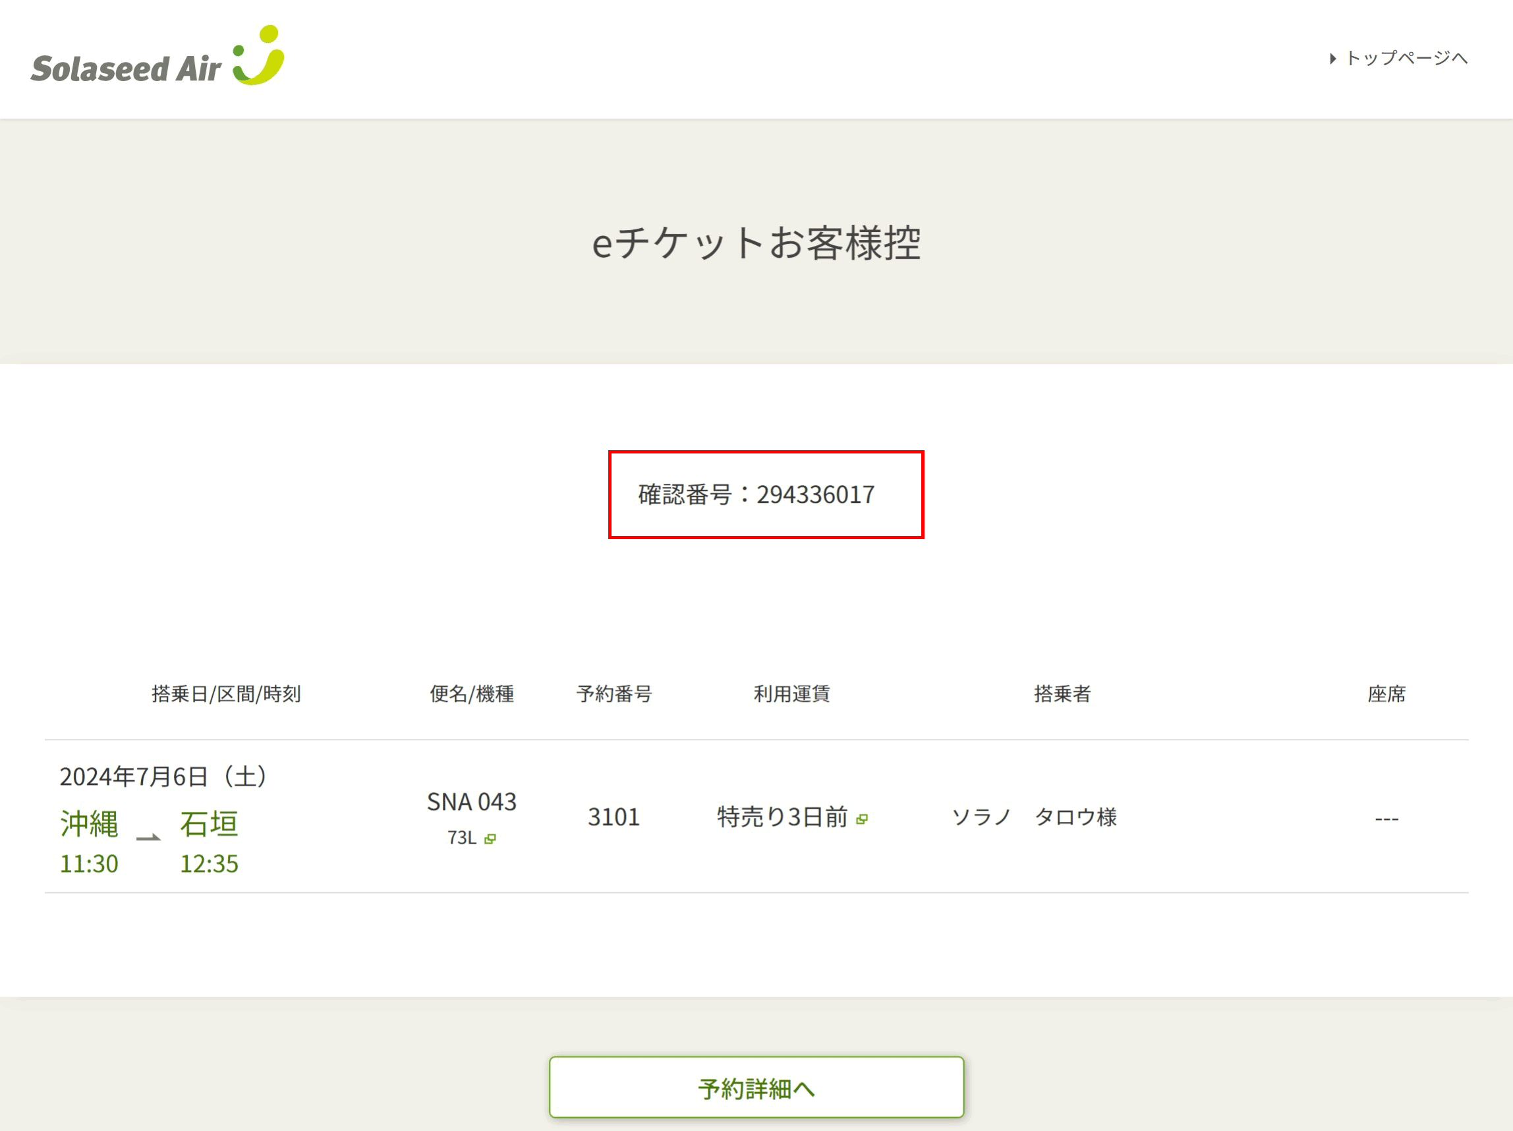Go to トップページへ
Image resolution: width=1513 pixels, height=1131 pixels.
point(1406,59)
